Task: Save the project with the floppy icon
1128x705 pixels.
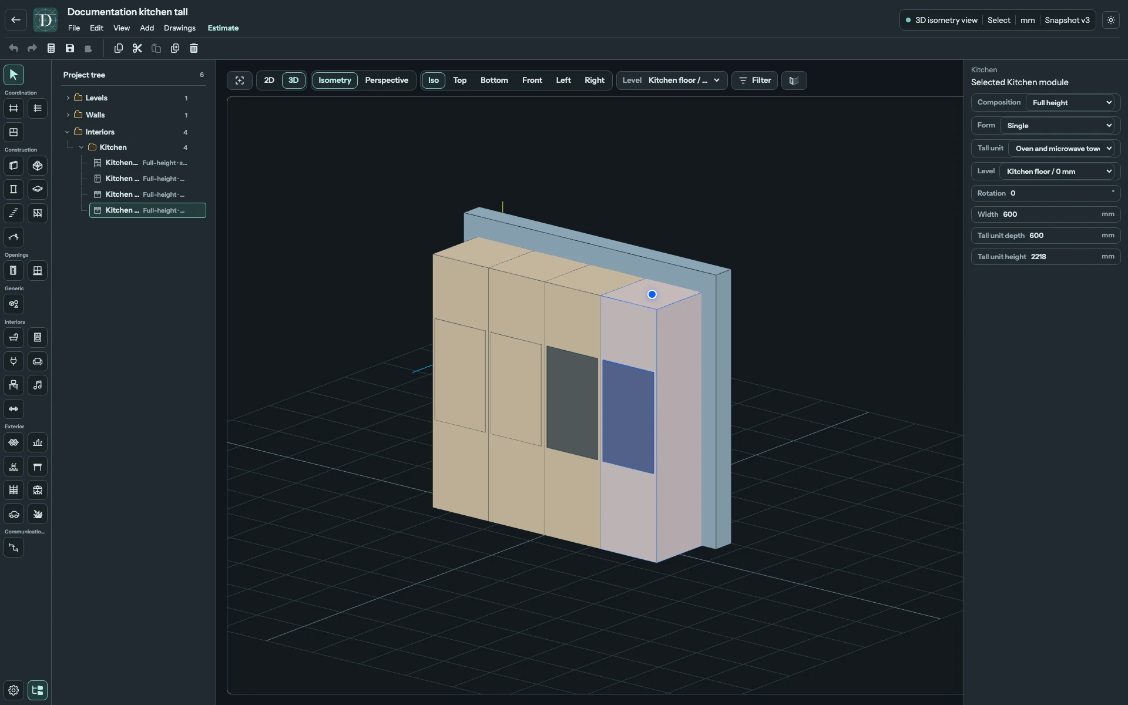Action: tap(70, 48)
